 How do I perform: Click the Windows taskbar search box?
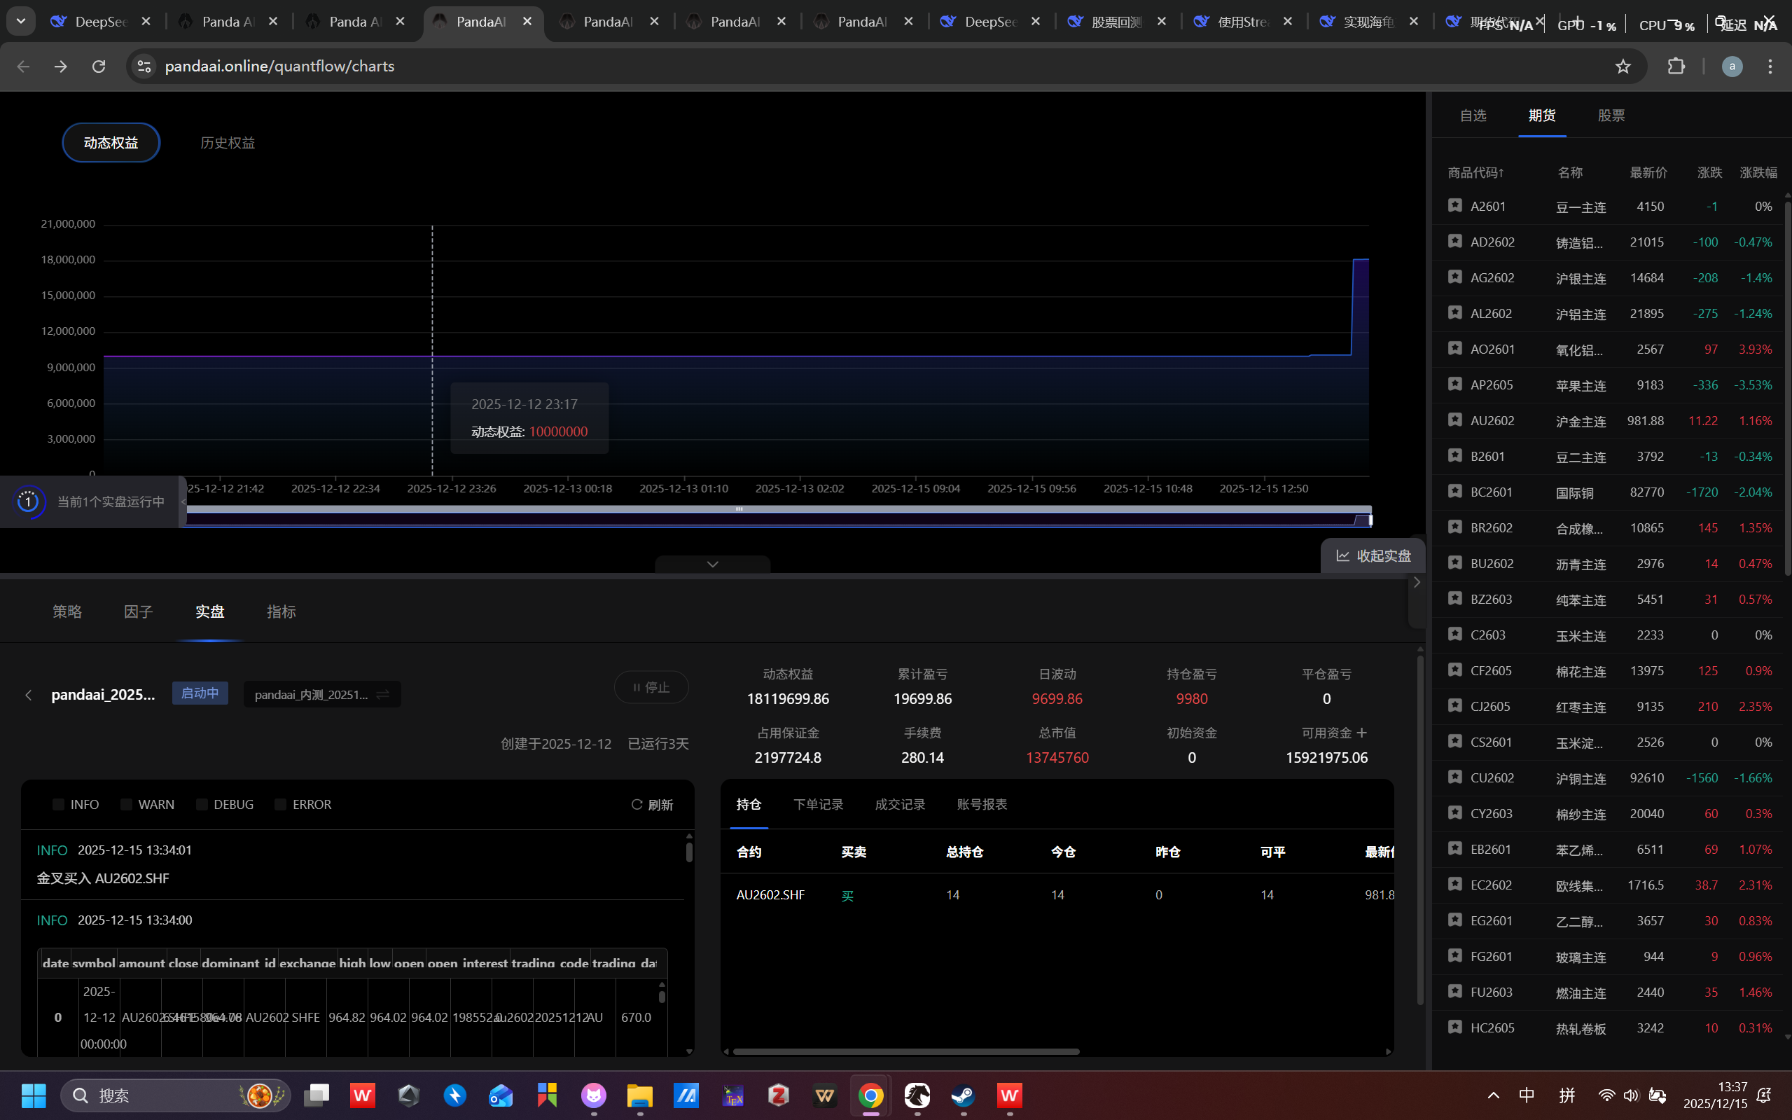tap(176, 1095)
